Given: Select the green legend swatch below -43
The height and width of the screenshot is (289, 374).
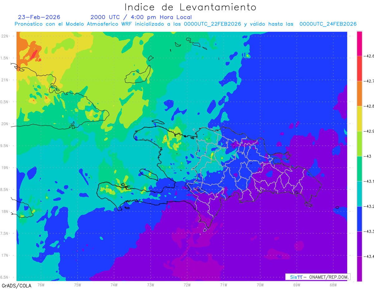Looking at the screenshot, I should click(359, 169).
